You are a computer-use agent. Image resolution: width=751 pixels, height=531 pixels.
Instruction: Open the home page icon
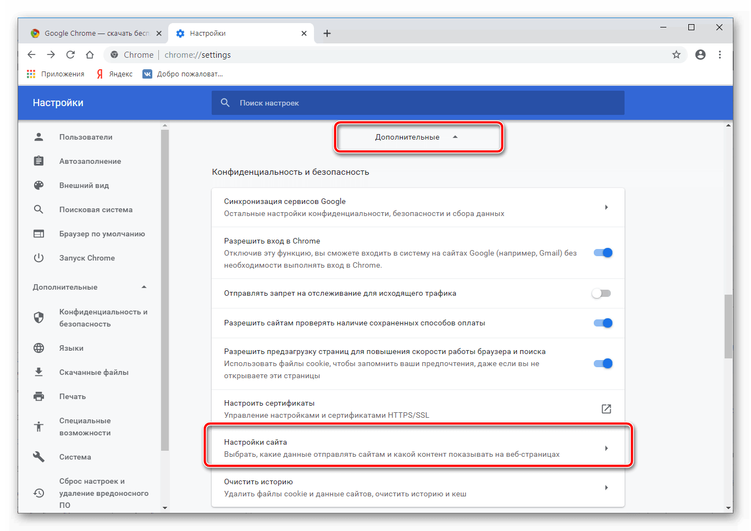tap(90, 54)
